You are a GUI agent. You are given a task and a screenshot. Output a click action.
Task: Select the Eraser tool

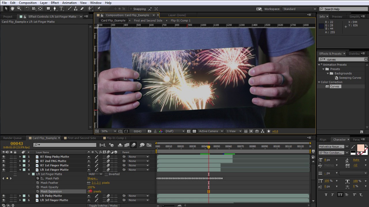click(82, 9)
